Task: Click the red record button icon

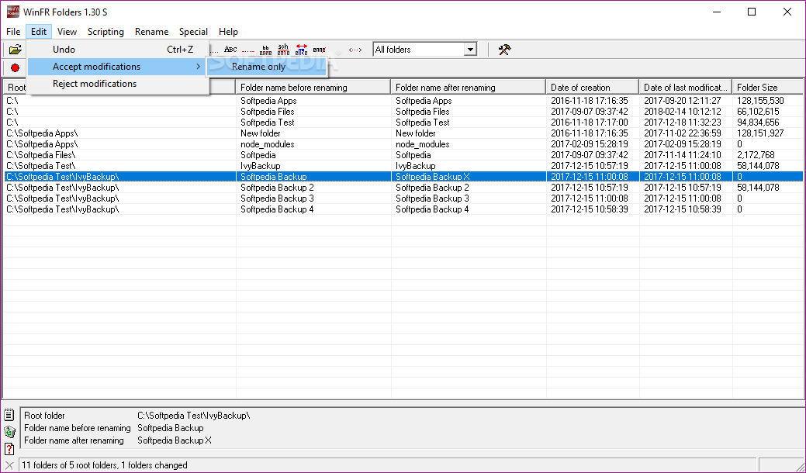Action: [x=15, y=67]
